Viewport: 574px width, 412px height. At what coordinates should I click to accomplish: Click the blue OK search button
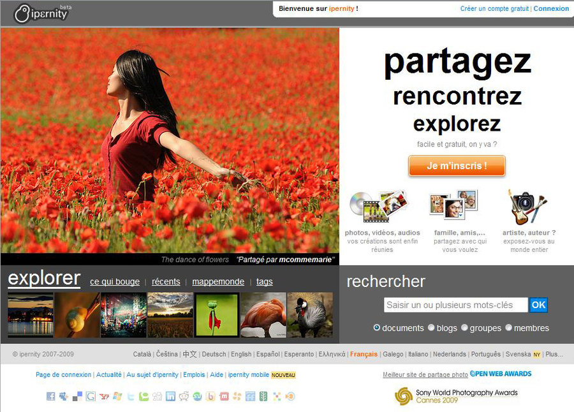[538, 305]
